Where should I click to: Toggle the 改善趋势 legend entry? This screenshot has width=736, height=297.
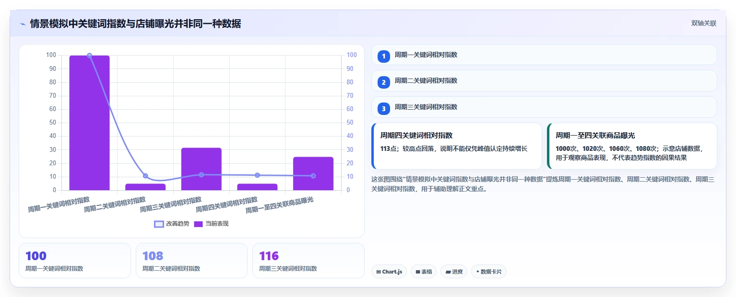click(x=172, y=224)
